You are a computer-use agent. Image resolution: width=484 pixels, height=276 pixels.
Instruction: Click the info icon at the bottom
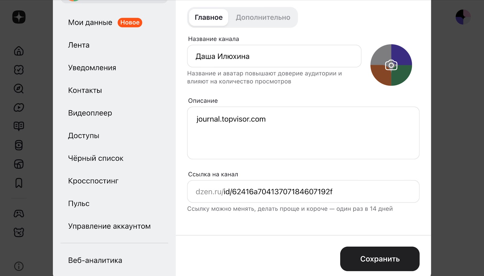pos(18,267)
